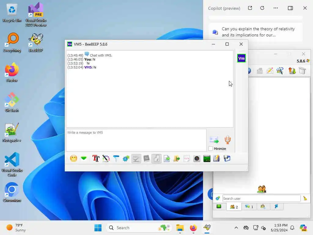
Task: Select the Git Bash desktop shortcut
Action: click(12, 102)
